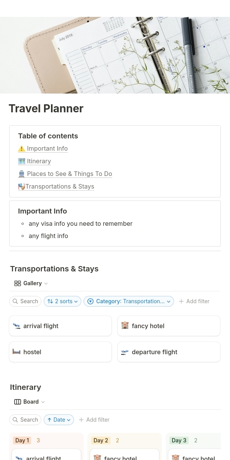Click the Search field in Transportations & Stays

click(x=25, y=301)
